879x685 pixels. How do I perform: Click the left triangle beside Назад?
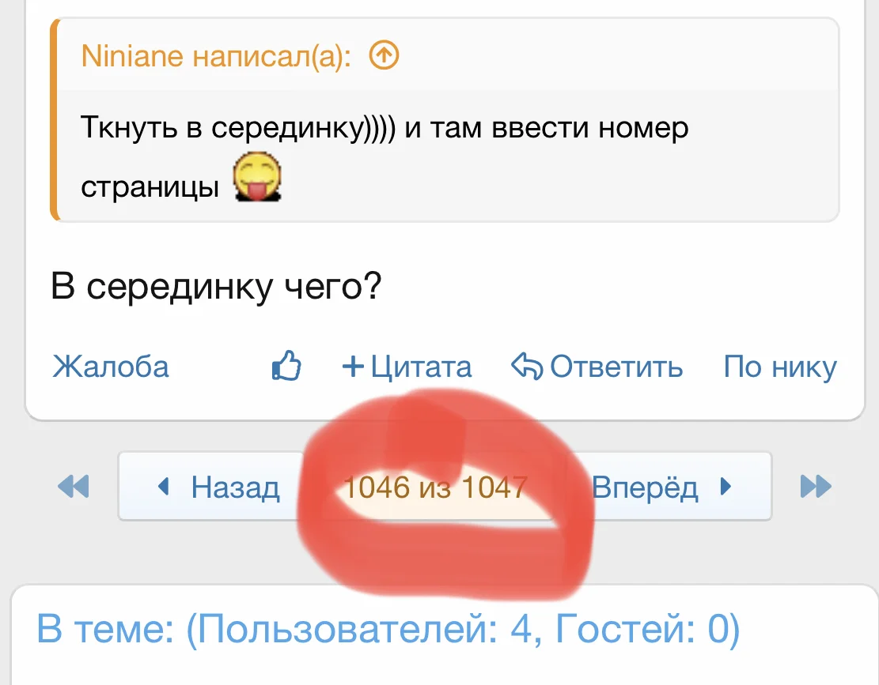[164, 487]
